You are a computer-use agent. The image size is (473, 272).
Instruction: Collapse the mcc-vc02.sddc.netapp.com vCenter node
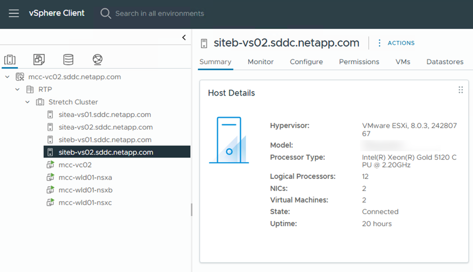coord(8,77)
